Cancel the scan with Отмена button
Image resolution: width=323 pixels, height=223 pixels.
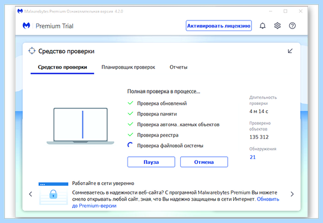(204, 162)
